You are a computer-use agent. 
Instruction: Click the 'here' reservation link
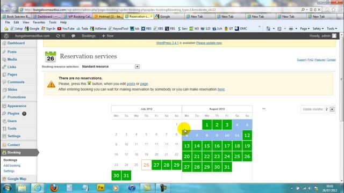(221, 90)
